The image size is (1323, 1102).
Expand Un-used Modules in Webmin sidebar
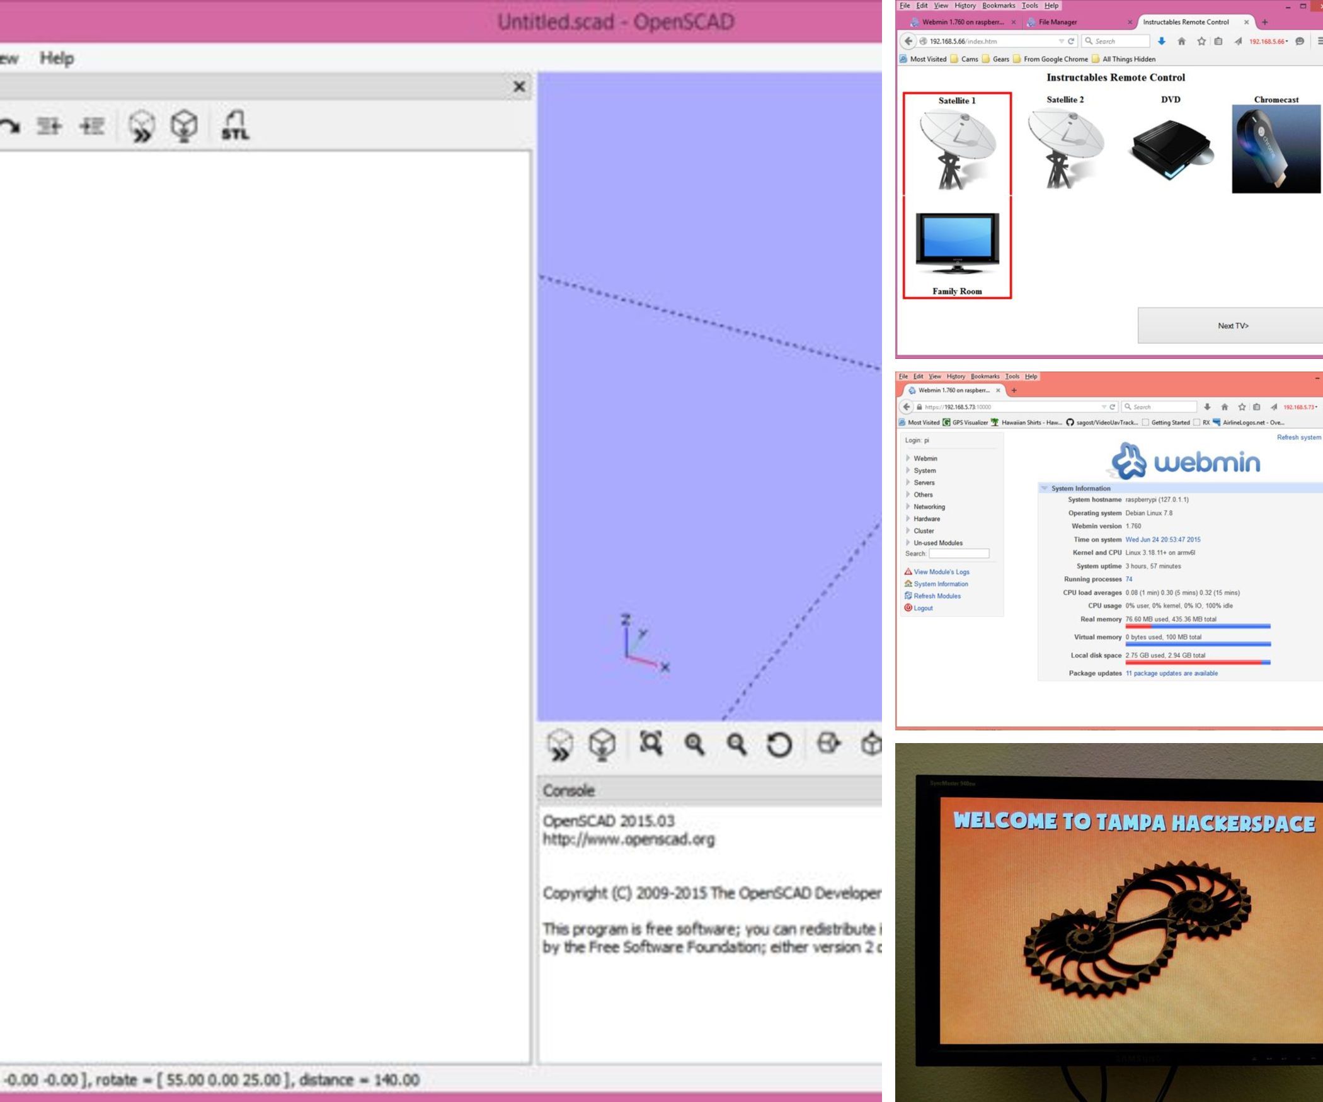click(x=937, y=543)
